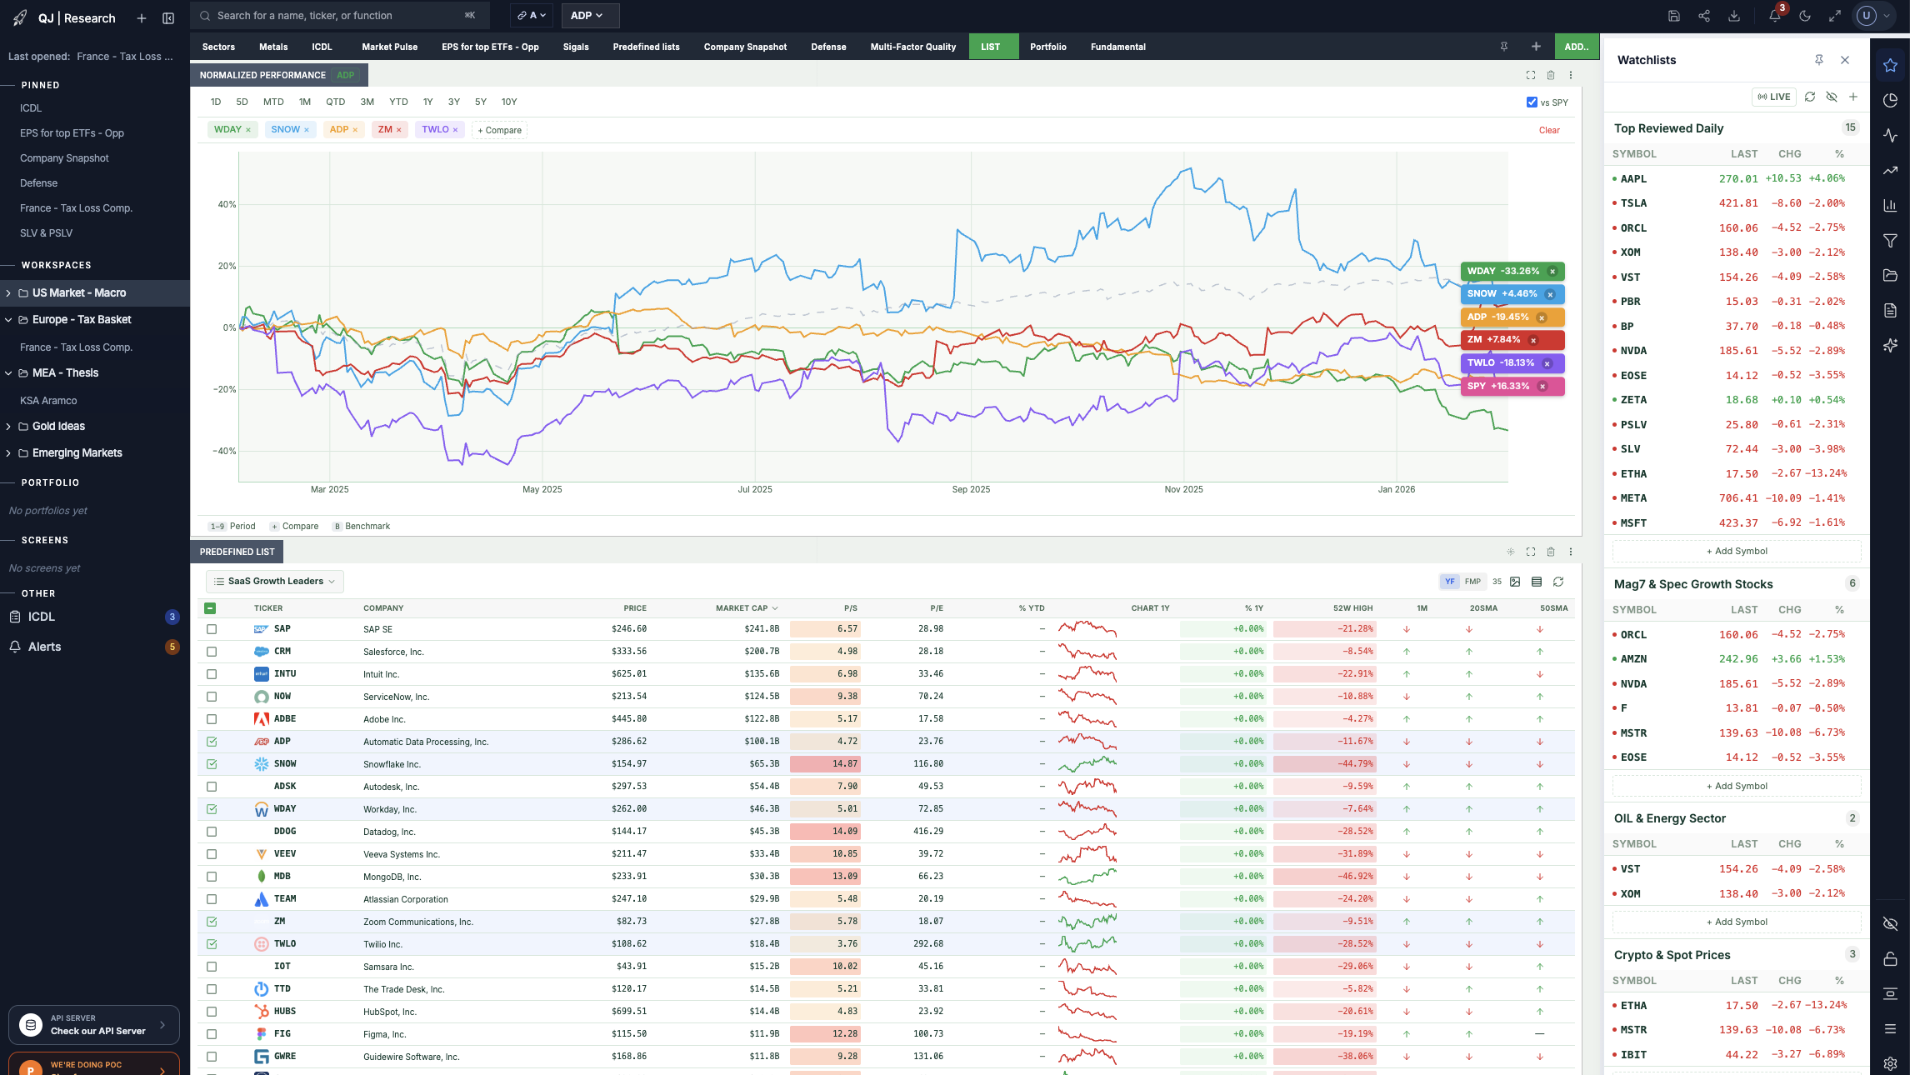Open the ADP ticker dropdown
Viewport: 1910px width, 1075px height.
(x=590, y=16)
